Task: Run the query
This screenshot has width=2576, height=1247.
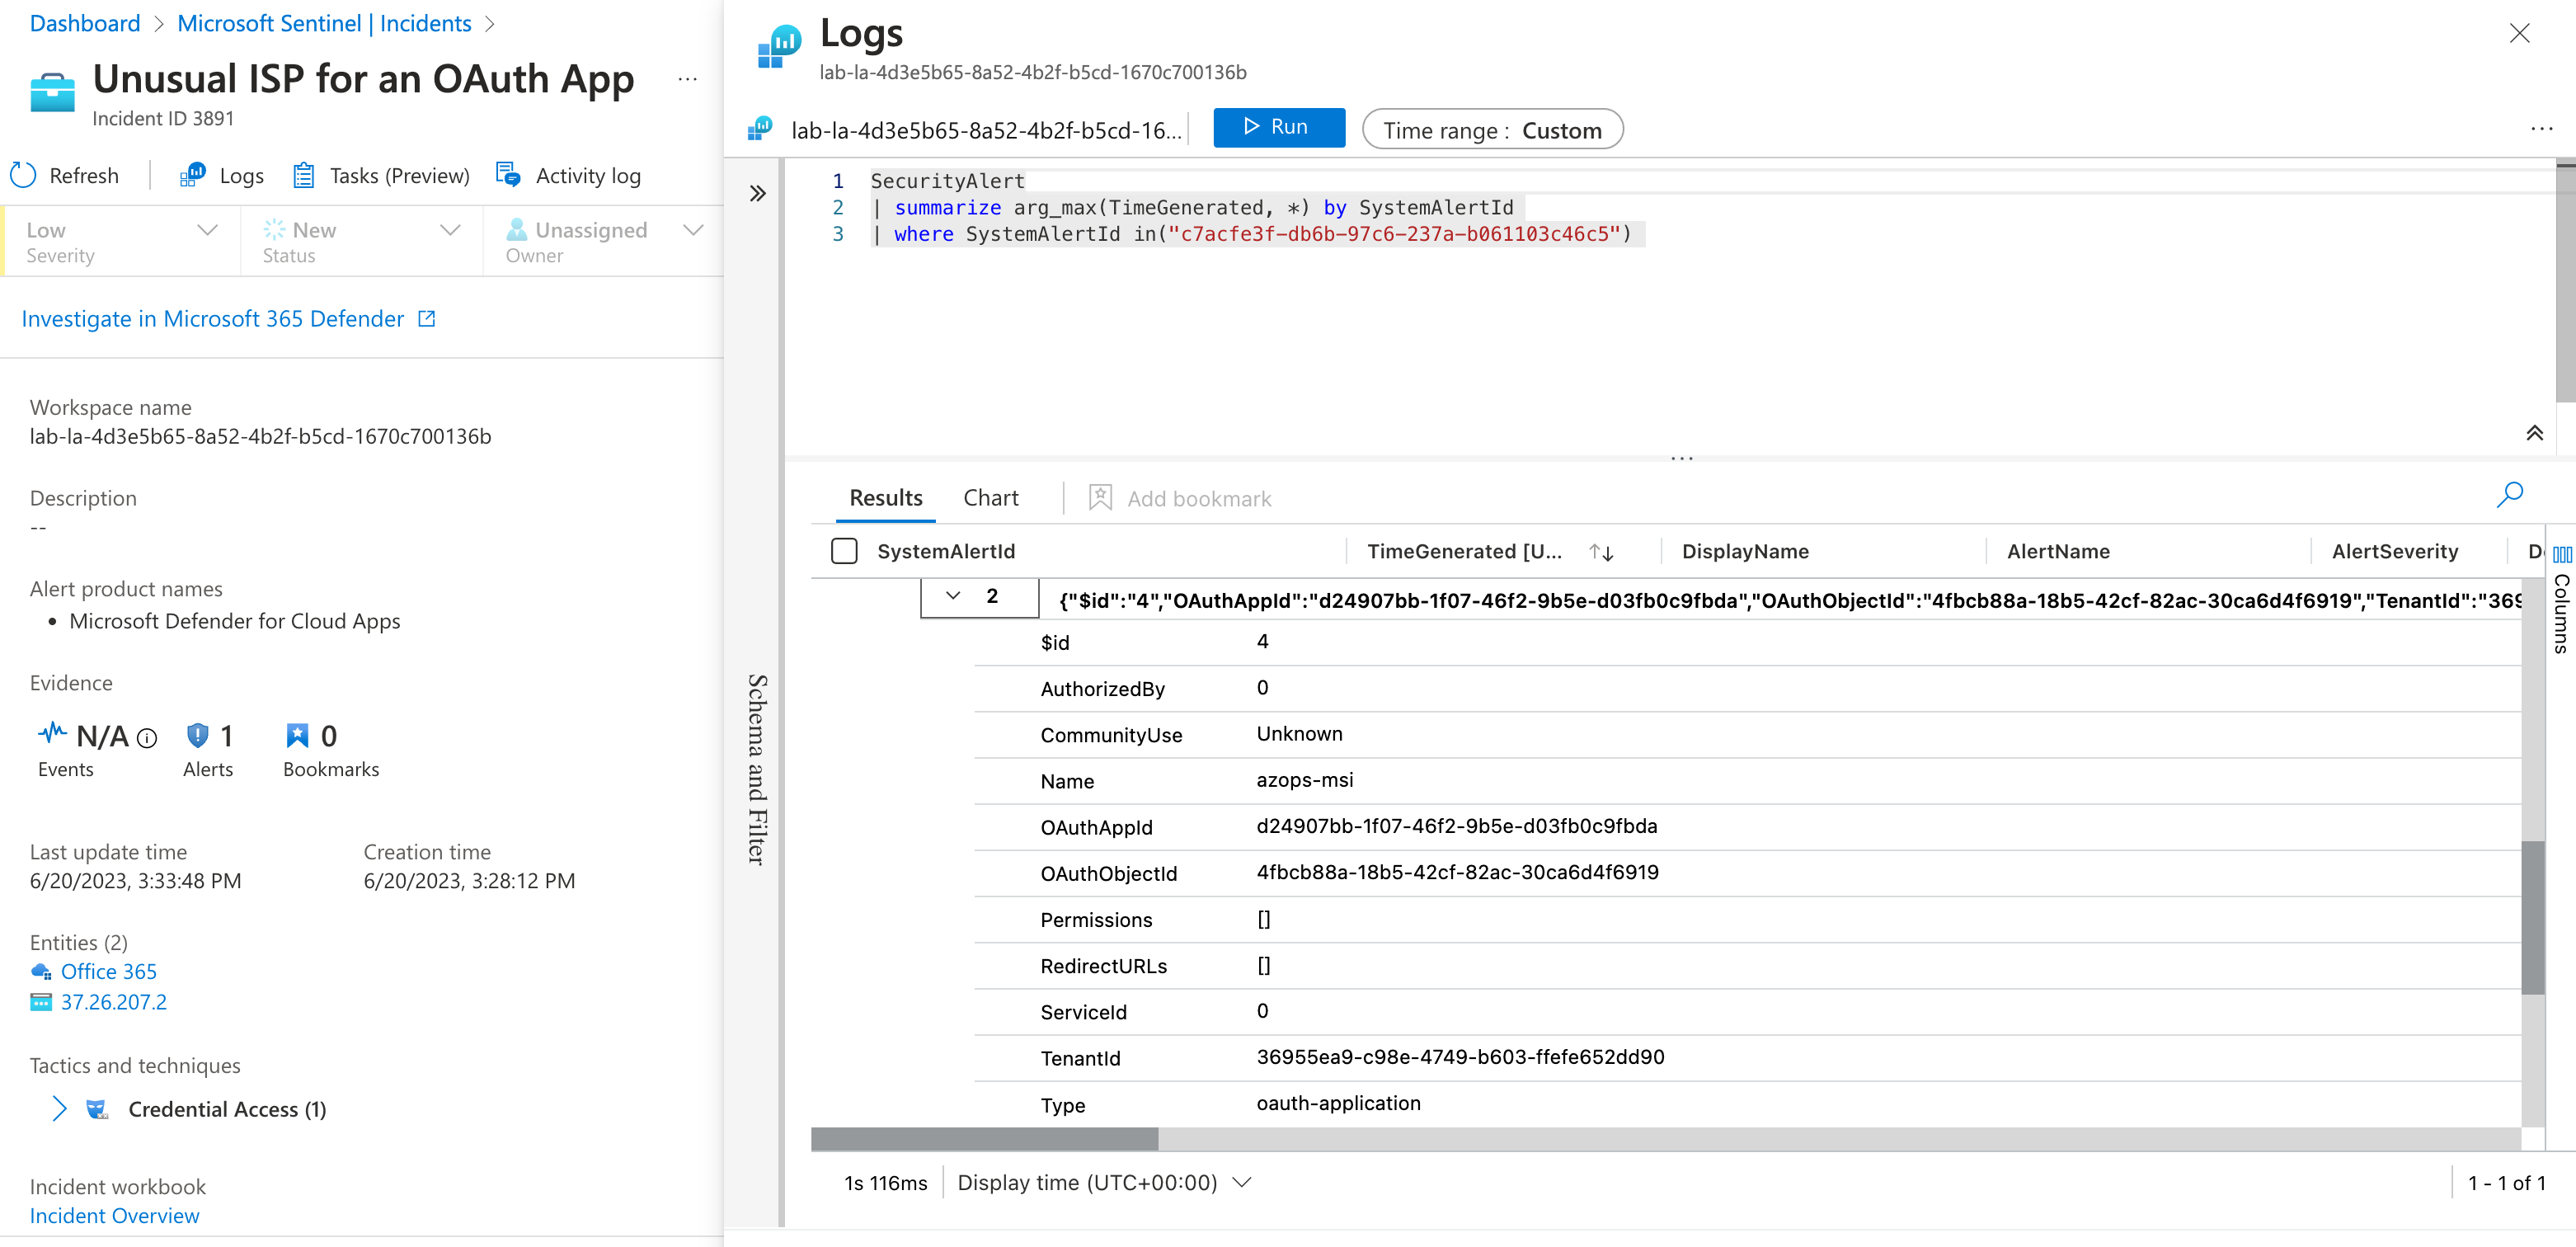Action: click(1279, 127)
